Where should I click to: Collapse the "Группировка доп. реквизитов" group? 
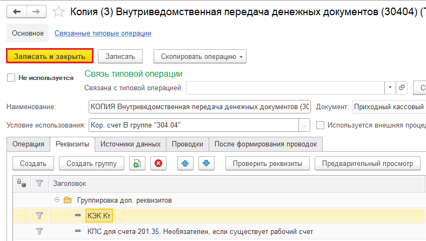(x=57, y=200)
